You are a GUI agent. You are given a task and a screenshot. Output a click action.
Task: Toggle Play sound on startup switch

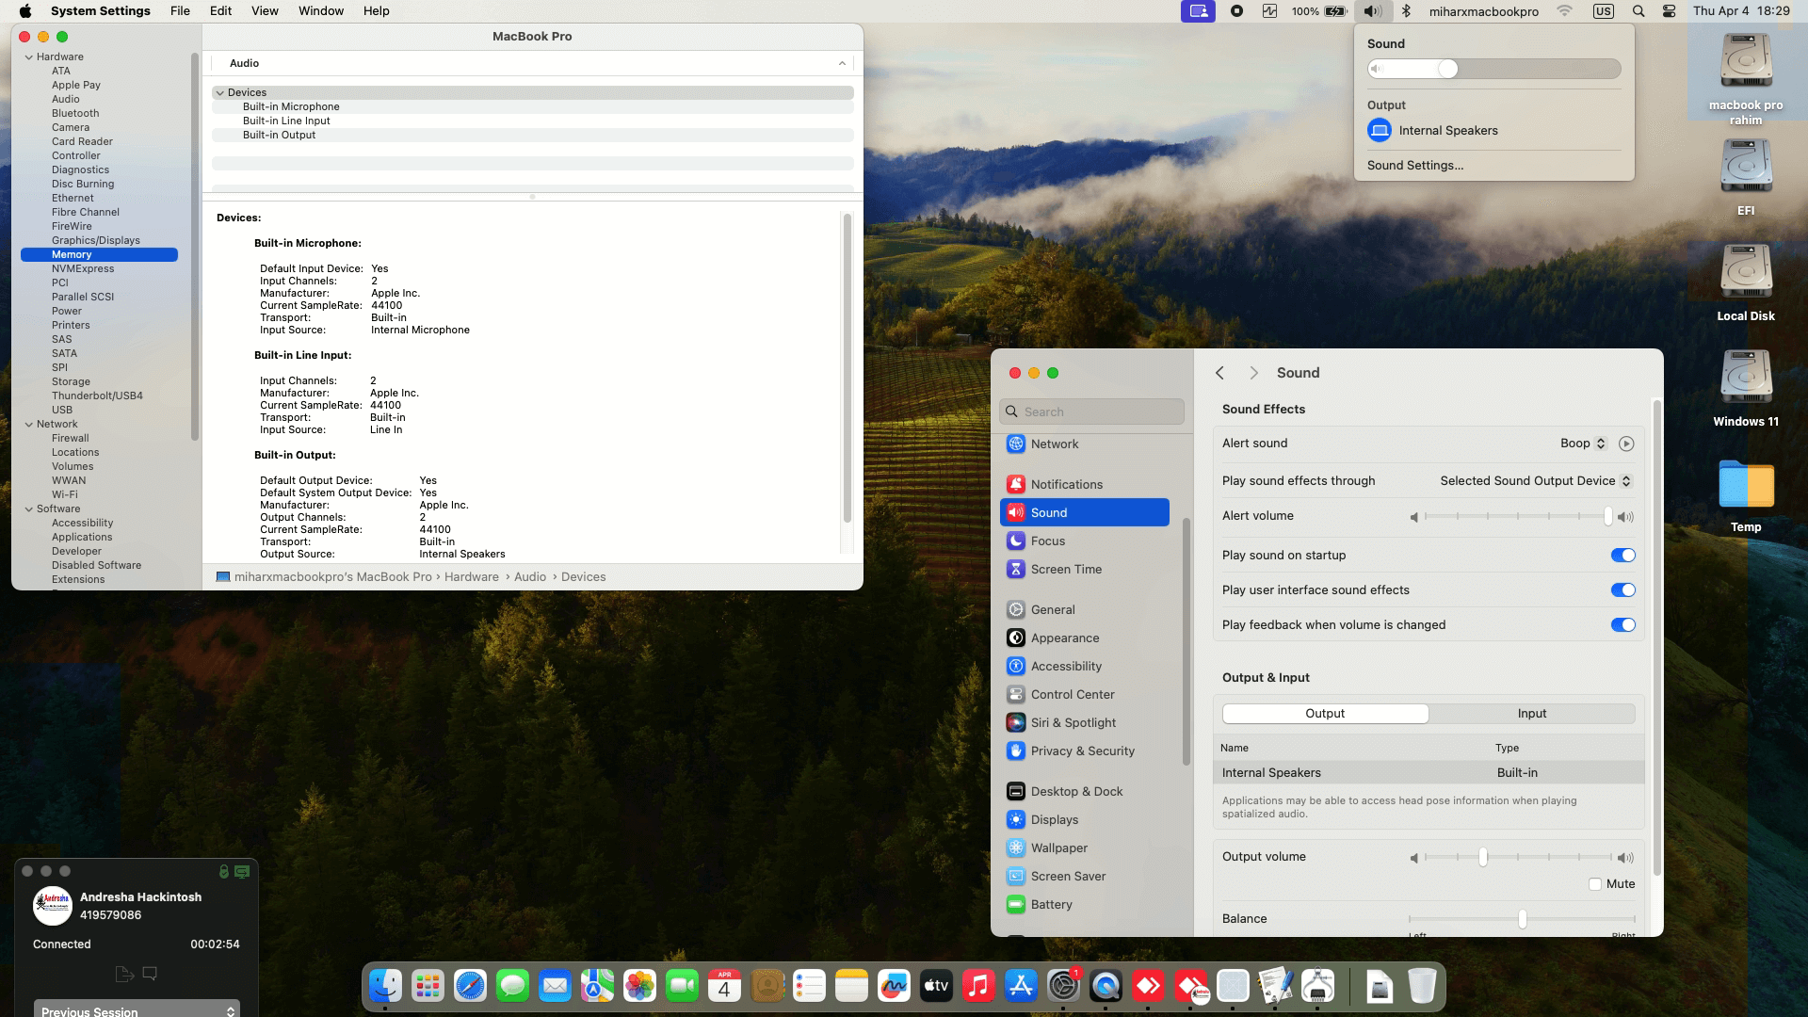pyautogui.click(x=1622, y=556)
